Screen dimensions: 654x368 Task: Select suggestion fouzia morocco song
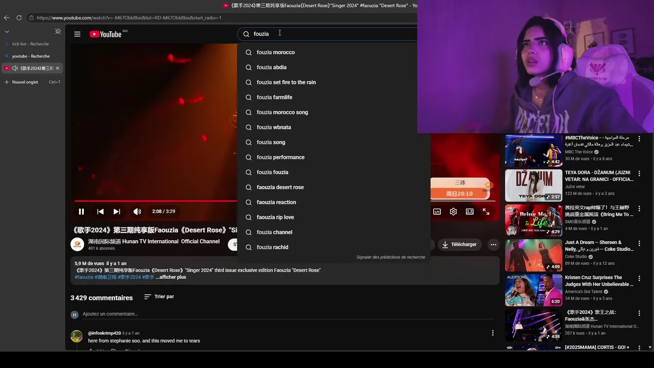pyautogui.click(x=334, y=112)
